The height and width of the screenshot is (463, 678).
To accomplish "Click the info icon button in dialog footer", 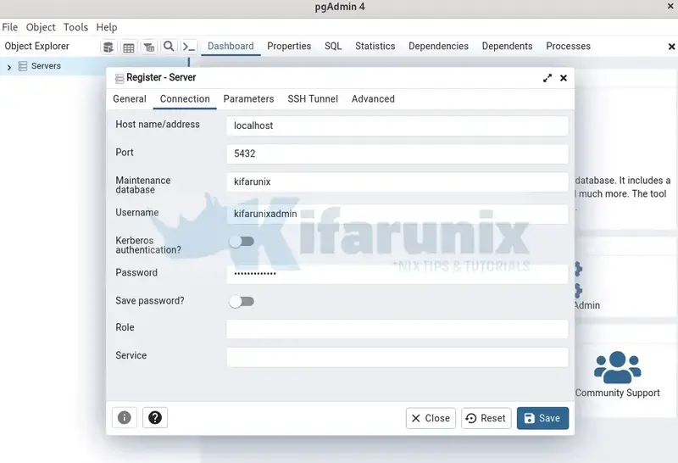I will pyautogui.click(x=124, y=417).
